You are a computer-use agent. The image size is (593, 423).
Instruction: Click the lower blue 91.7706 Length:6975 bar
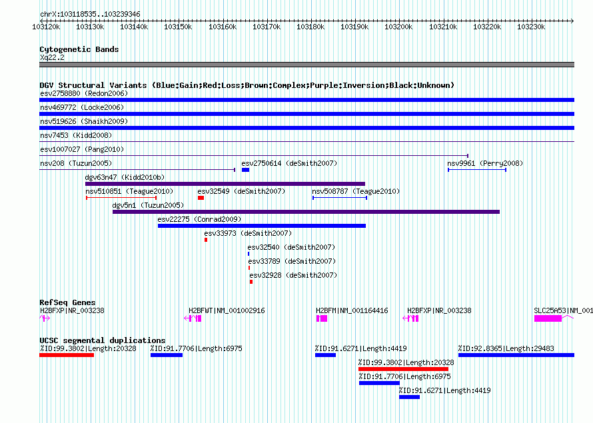(x=379, y=383)
